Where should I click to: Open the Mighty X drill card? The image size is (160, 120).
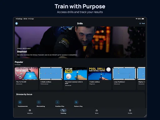tap(141, 78)
